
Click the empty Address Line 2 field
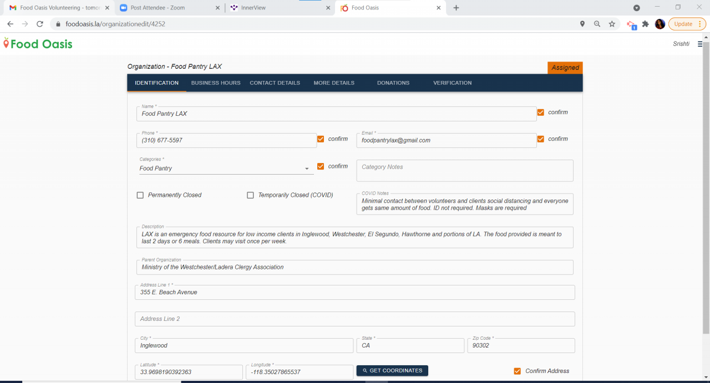(355, 319)
